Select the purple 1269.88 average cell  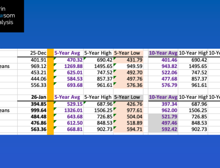click(69, 66)
